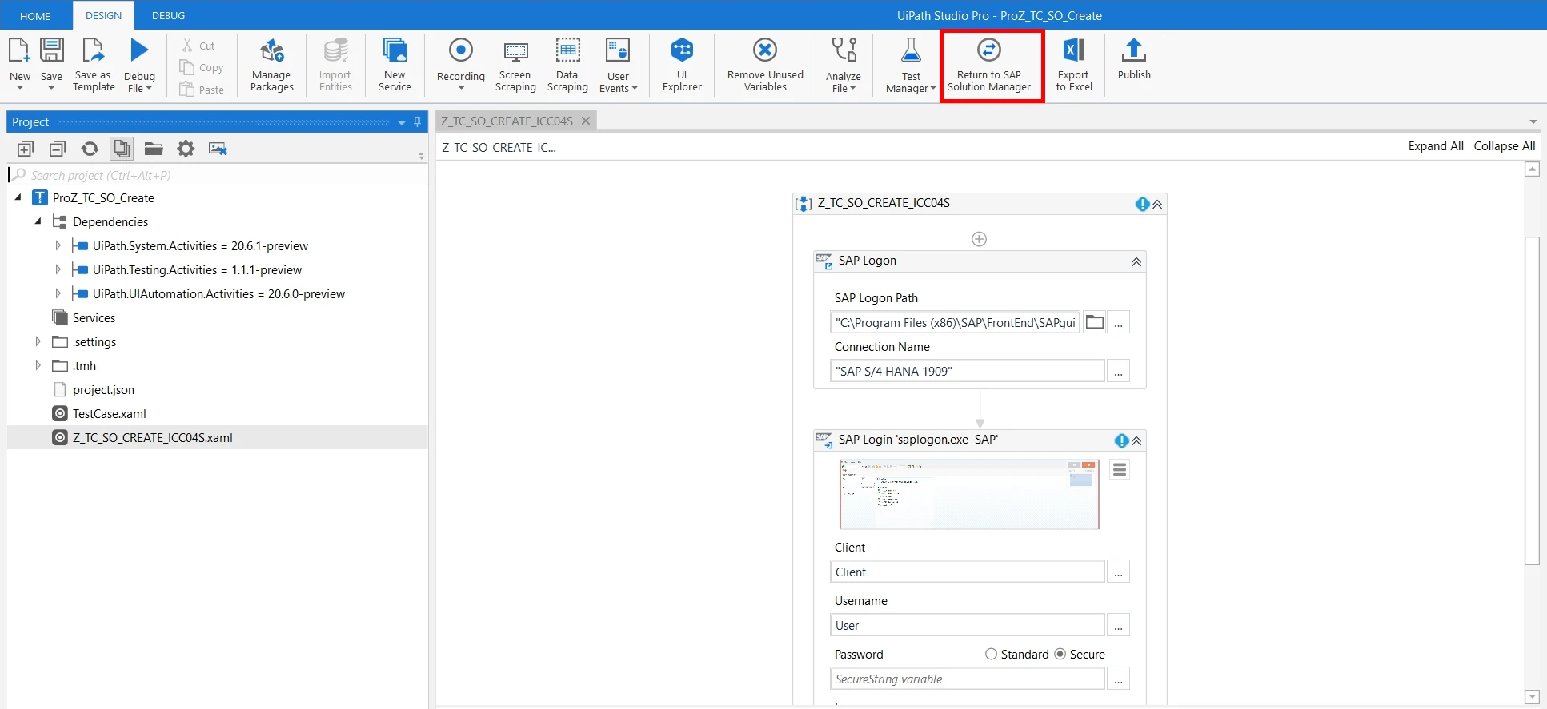Click Return to SAP Solution Manager

pos(989,64)
